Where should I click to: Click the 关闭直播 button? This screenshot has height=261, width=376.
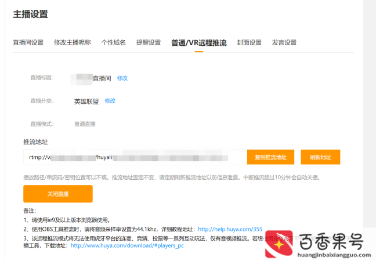(58, 194)
